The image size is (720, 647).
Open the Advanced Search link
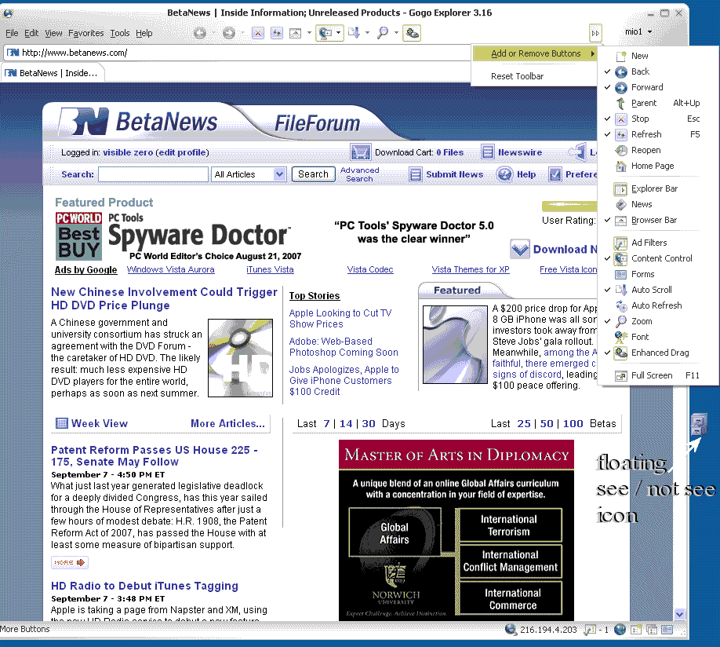pyautogui.click(x=359, y=174)
